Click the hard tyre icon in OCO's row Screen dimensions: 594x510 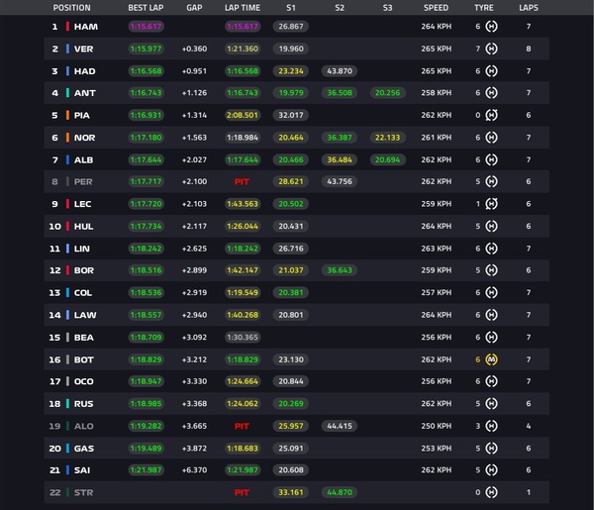tap(491, 381)
